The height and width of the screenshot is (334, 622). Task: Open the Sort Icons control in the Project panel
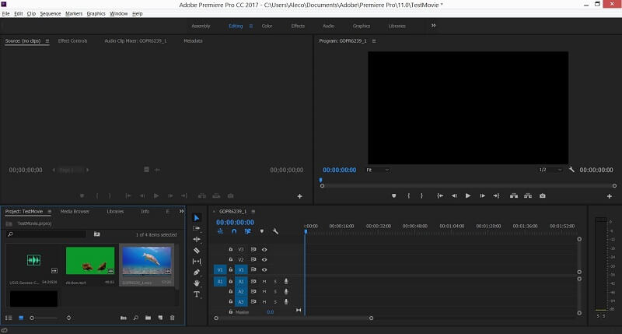tap(68, 318)
